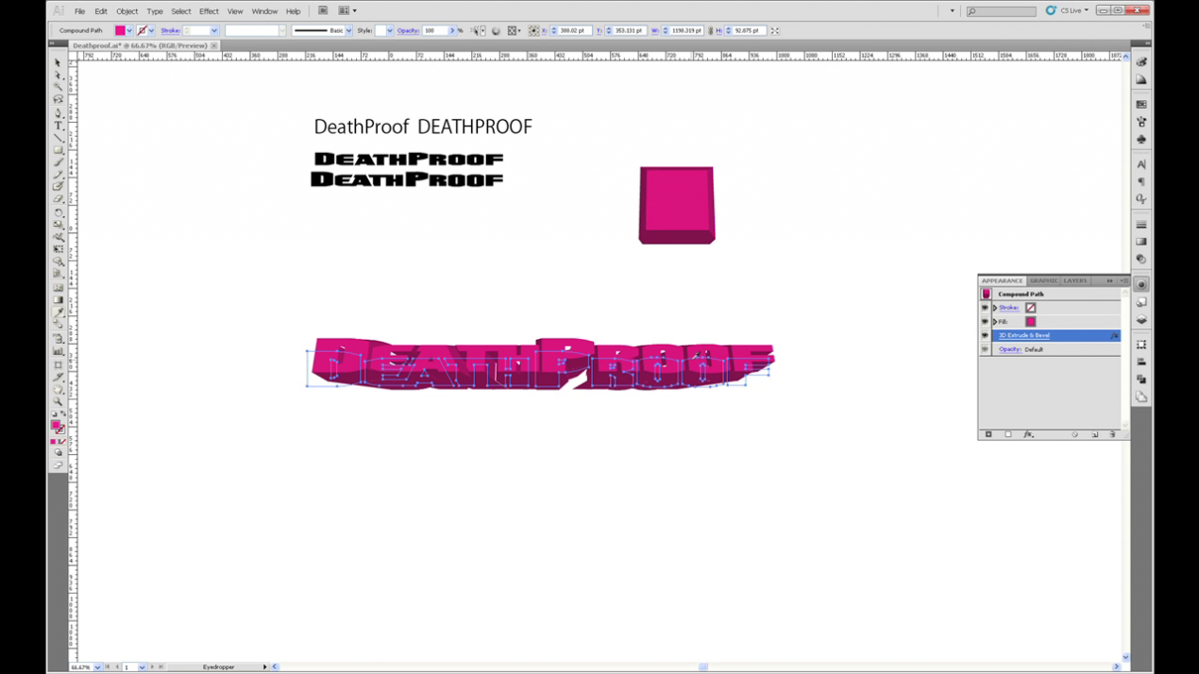Click the 3D Extrude & Bevel effect name
Viewport: 1199px width, 674px height.
[1023, 335]
